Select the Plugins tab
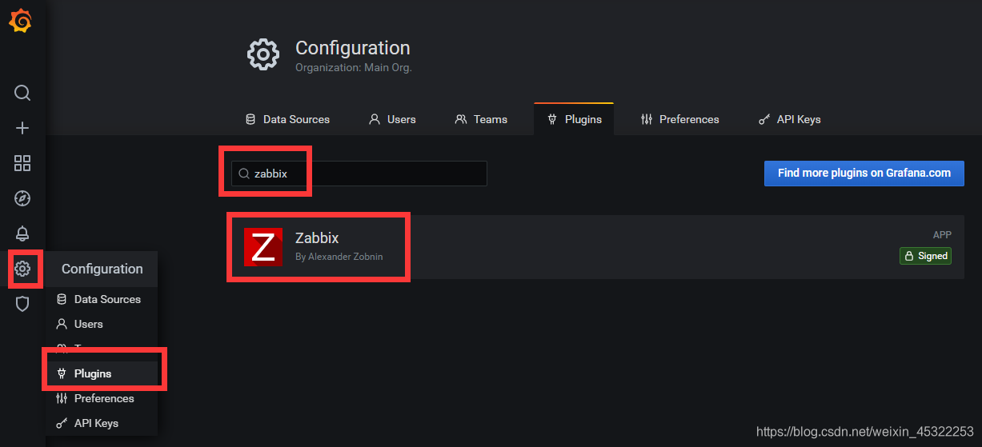This screenshot has width=982, height=447. tap(574, 119)
